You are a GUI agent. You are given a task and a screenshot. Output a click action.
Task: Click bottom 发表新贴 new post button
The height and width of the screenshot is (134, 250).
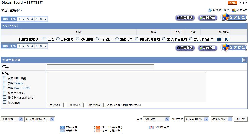[x=185, y=48]
